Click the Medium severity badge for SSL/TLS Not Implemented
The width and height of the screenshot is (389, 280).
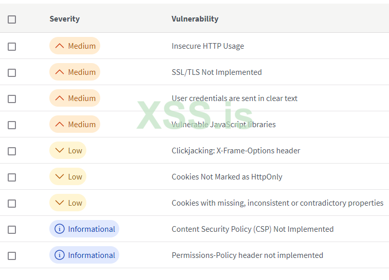click(x=75, y=72)
